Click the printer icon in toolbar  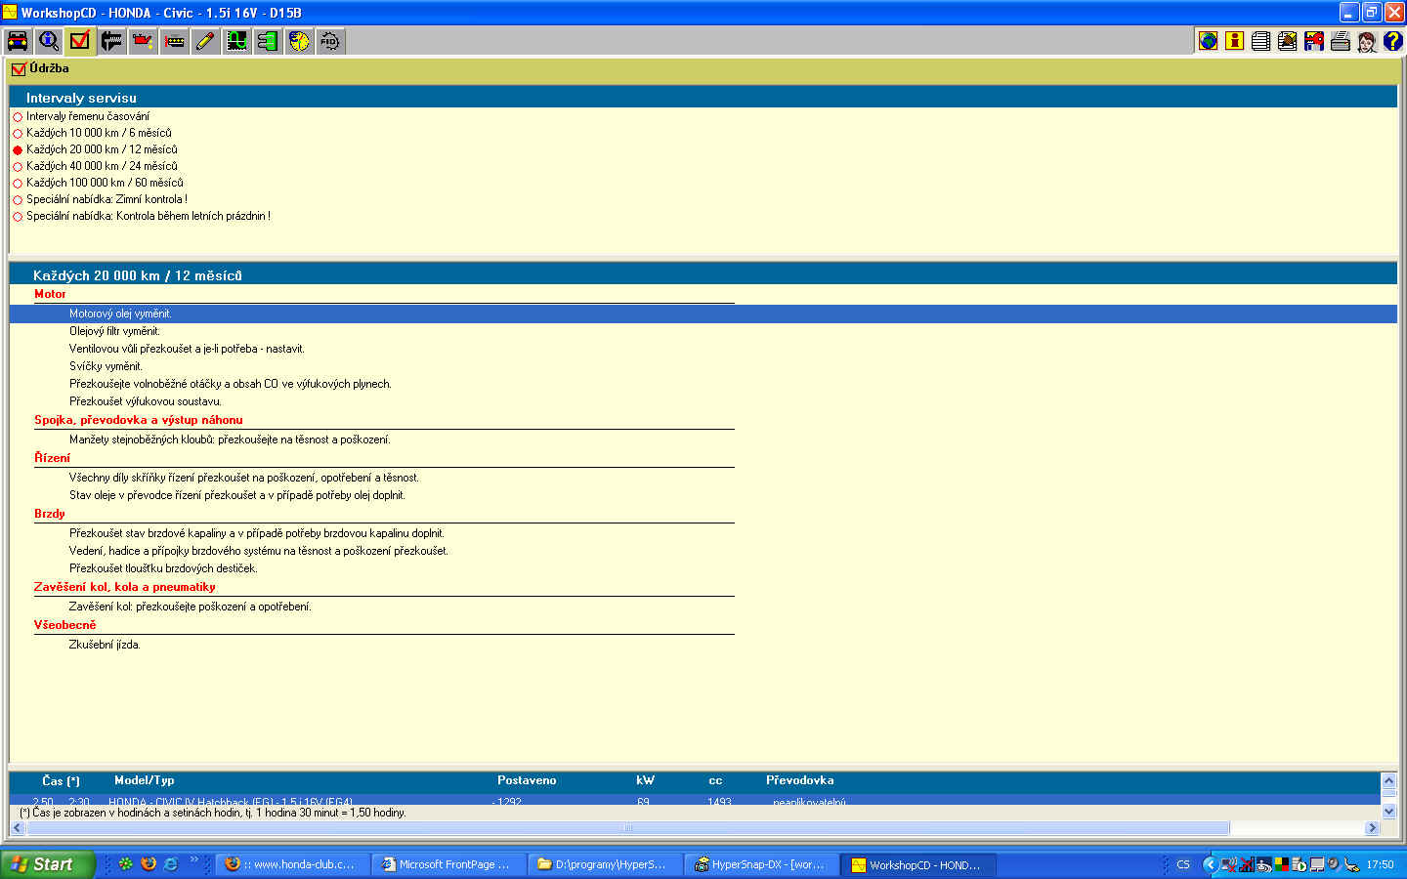pos(1340,41)
